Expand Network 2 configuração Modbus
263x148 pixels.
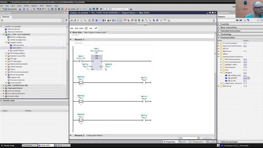71,135
